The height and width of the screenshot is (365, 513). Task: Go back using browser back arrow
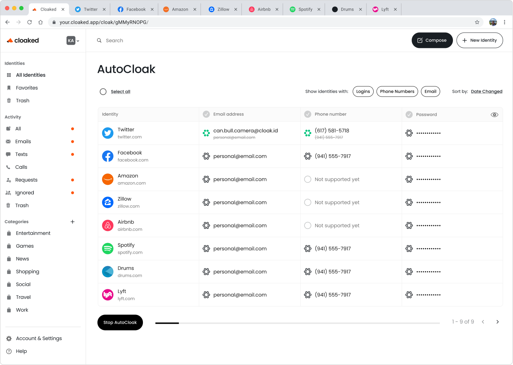point(7,22)
